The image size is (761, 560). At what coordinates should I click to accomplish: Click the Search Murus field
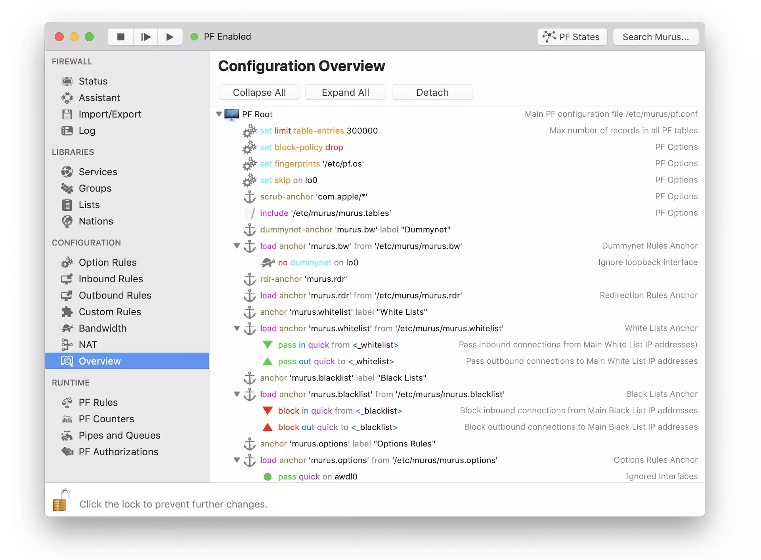[655, 37]
